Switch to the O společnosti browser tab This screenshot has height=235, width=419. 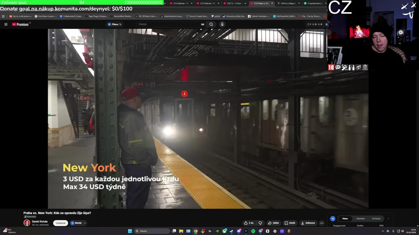pos(314,3)
